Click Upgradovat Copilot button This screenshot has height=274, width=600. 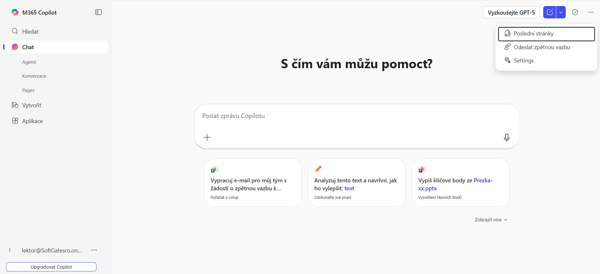51,267
